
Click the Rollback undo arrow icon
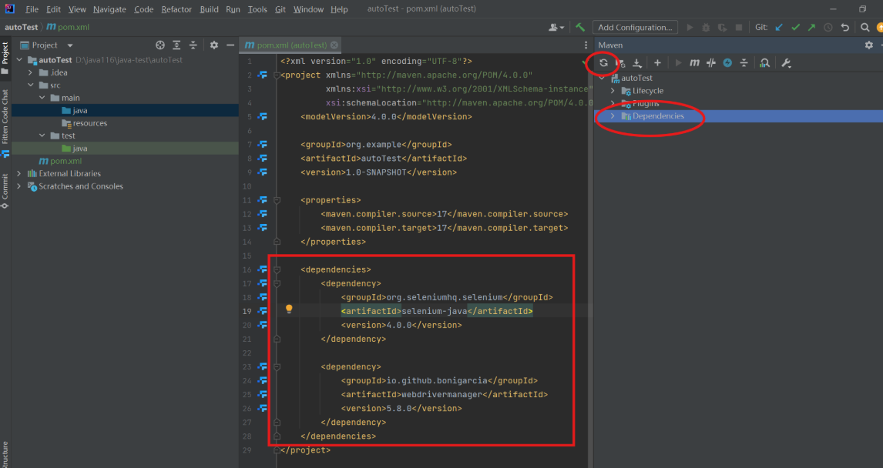tap(844, 27)
